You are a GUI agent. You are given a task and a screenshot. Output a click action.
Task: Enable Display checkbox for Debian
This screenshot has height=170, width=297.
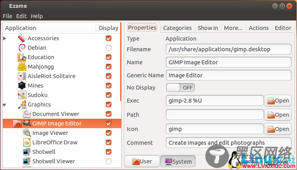[x=109, y=48]
